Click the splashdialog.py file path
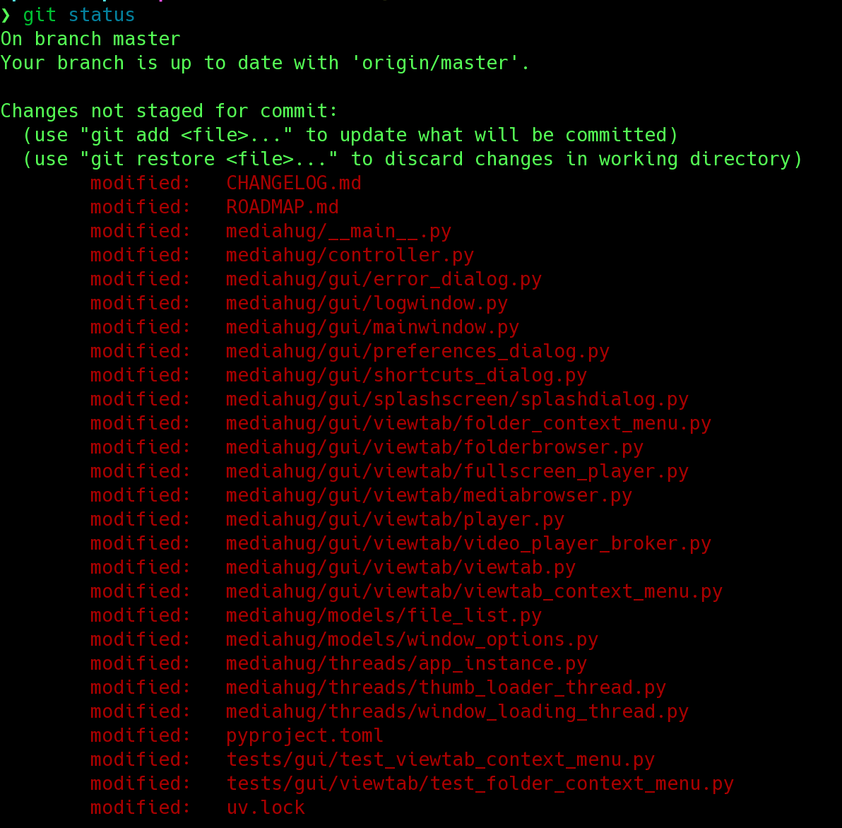The width and height of the screenshot is (842, 828). [x=458, y=399]
